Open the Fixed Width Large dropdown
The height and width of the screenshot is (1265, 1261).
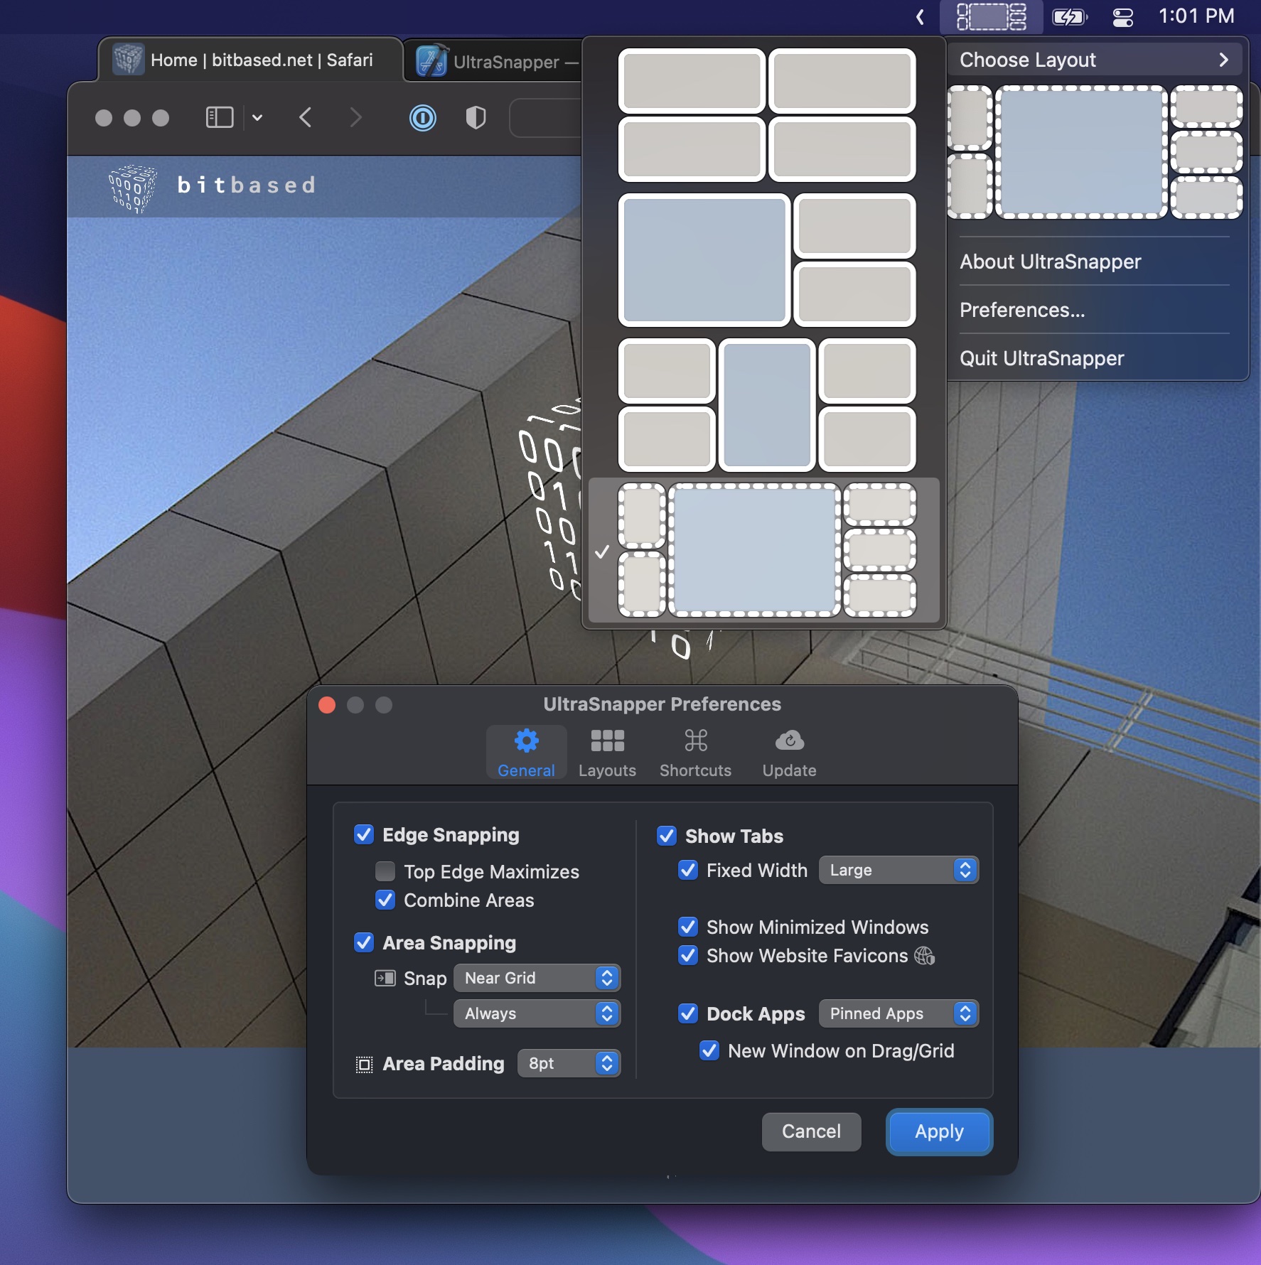pyautogui.click(x=898, y=871)
